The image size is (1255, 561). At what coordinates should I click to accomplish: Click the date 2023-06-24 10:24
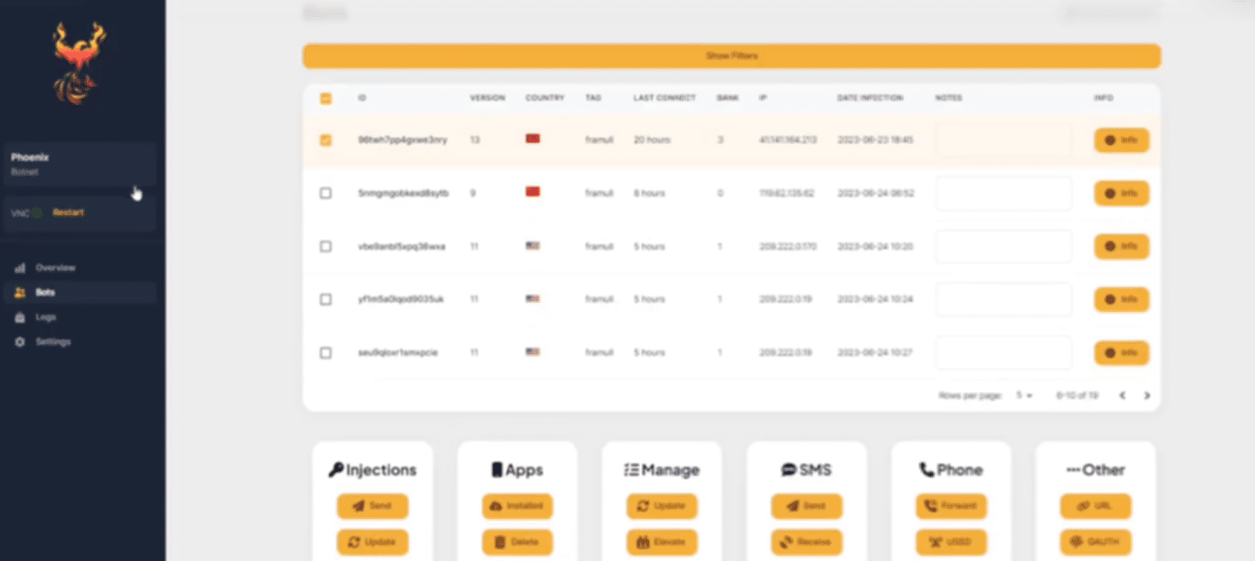point(875,299)
